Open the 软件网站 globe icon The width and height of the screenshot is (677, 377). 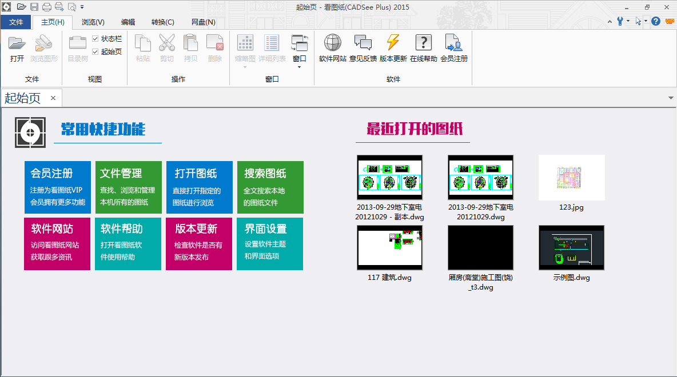click(x=332, y=44)
